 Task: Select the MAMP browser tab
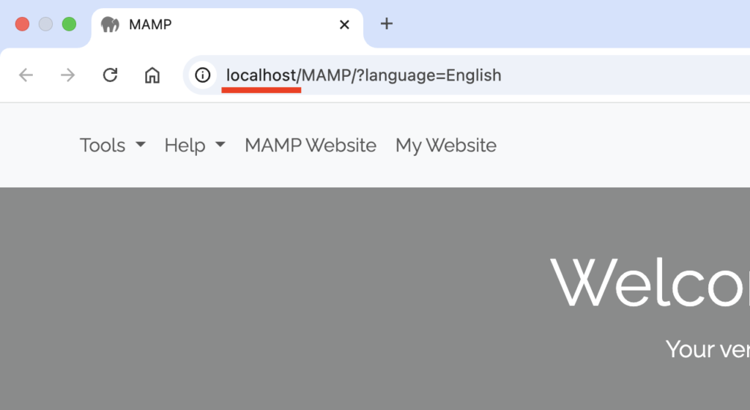pos(227,26)
